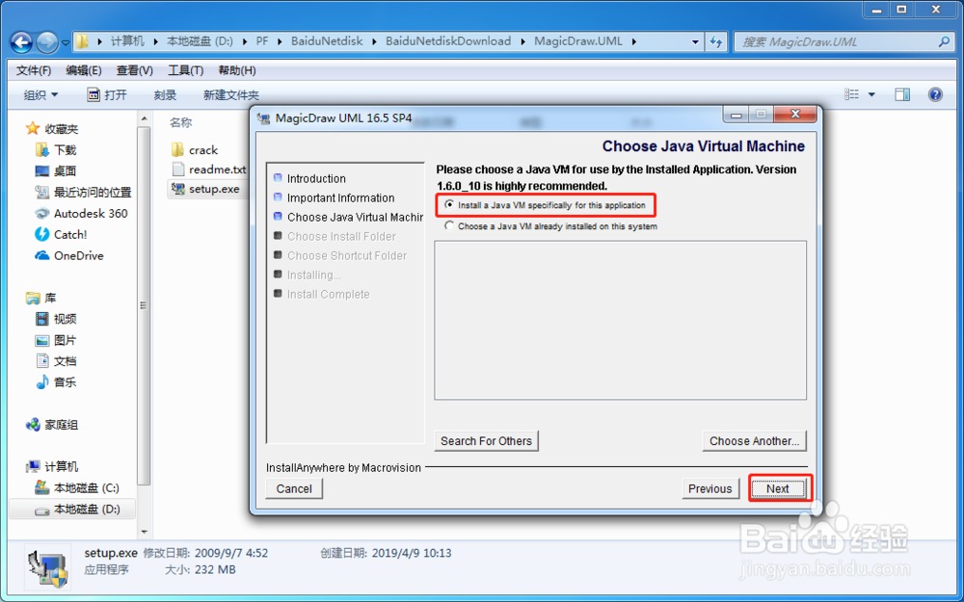Click BaiduNetdiskDownload in the address path
This screenshot has width=964, height=602.
click(448, 41)
